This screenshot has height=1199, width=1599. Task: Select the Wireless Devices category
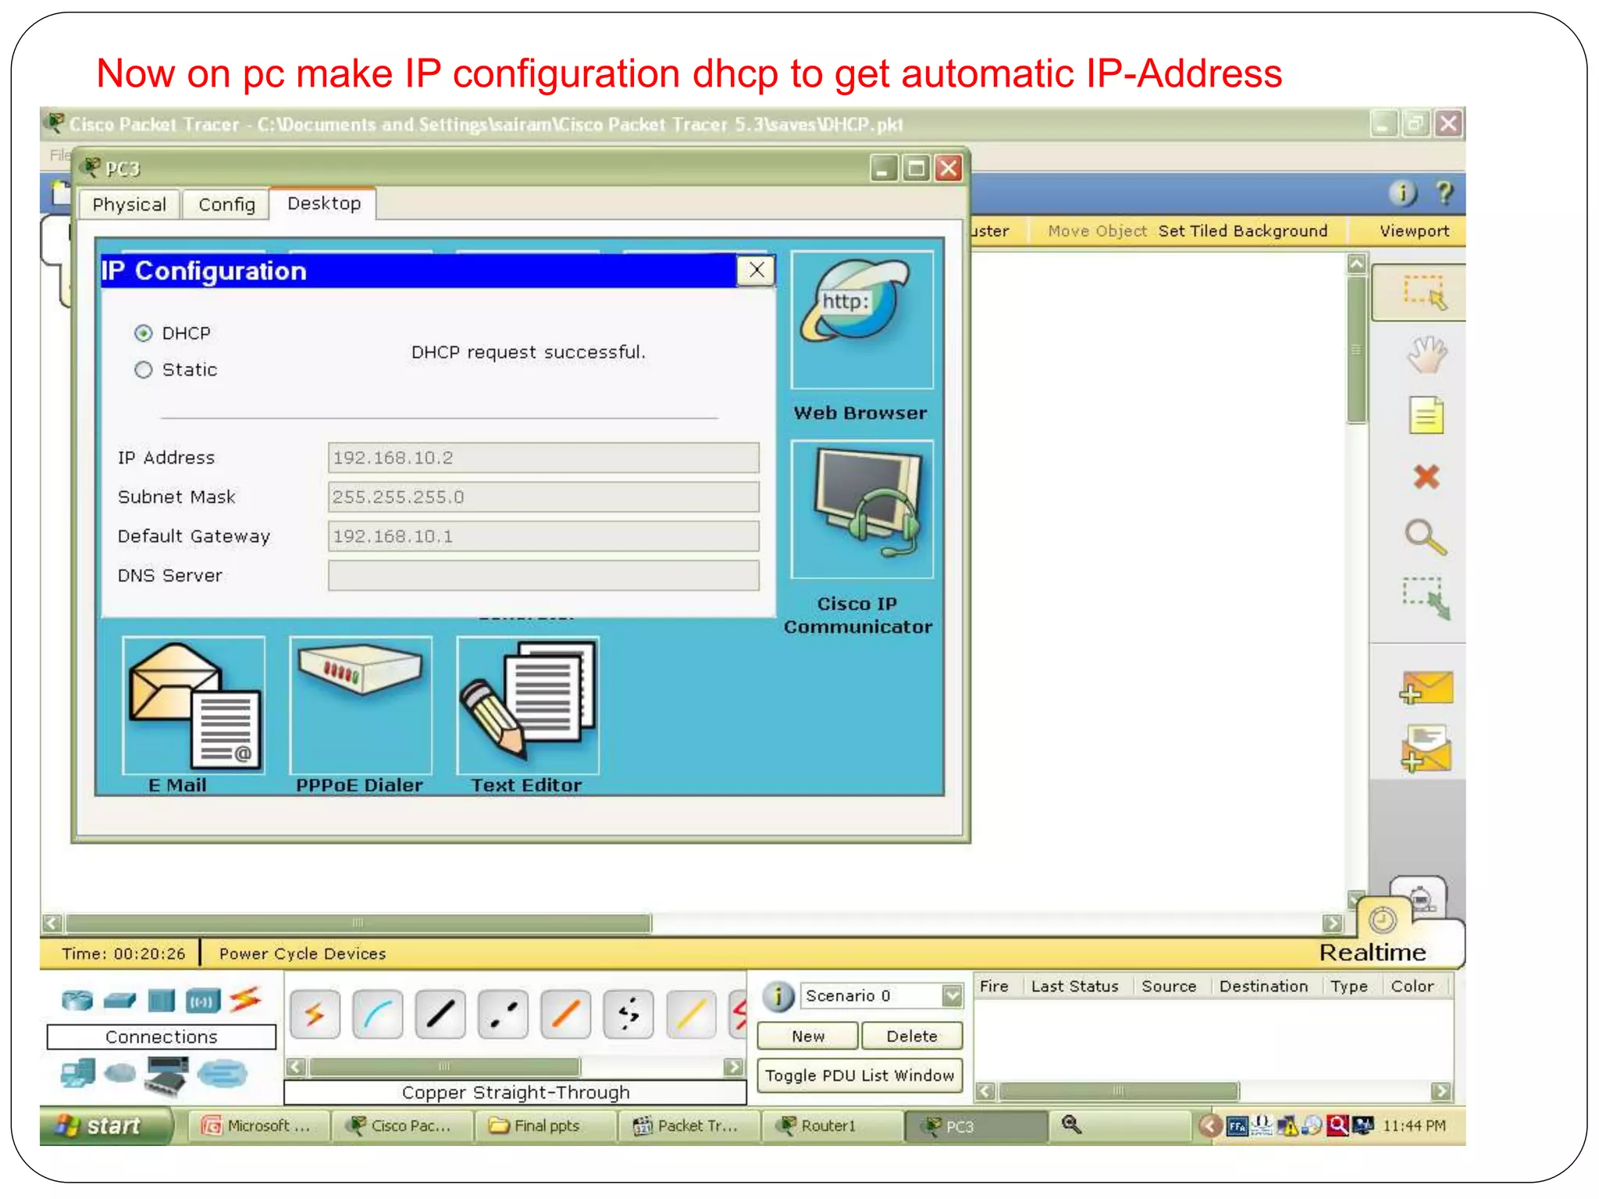[x=203, y=1000]
